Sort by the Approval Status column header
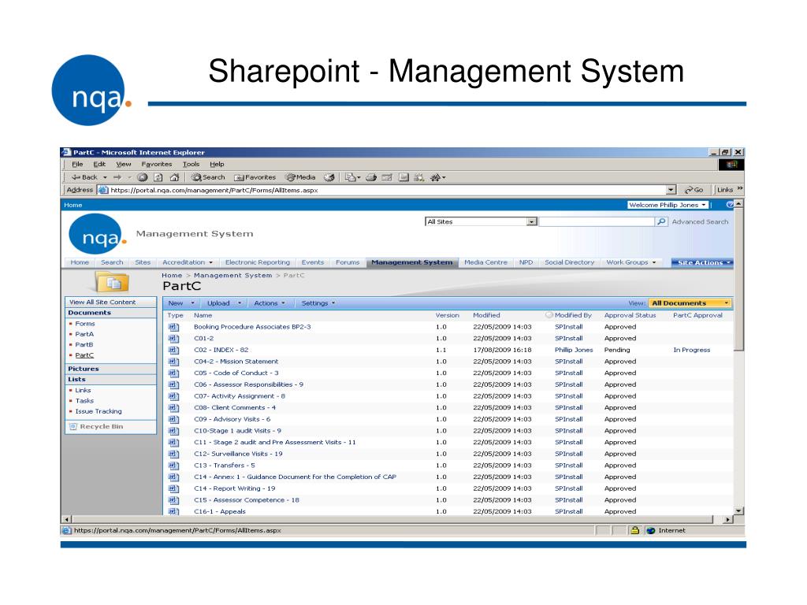Screen dimensions: 807x605 coord(630,315)
